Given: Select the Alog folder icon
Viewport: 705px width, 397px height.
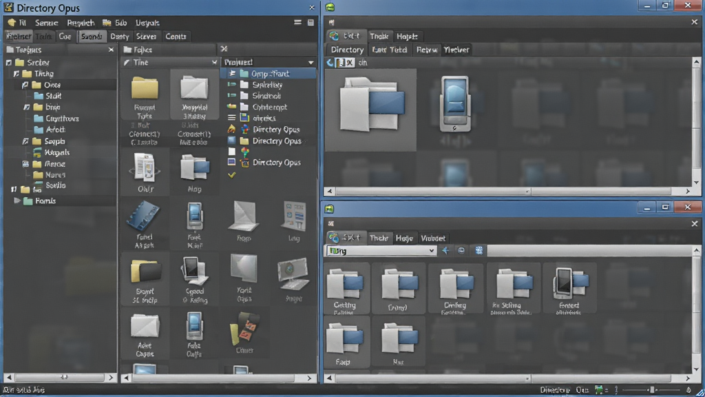Looking at the screenshot, I should click(194, 167).
